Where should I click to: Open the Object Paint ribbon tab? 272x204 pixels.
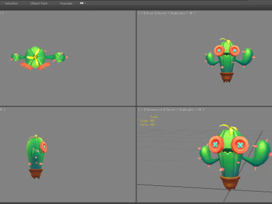(39, 3)
